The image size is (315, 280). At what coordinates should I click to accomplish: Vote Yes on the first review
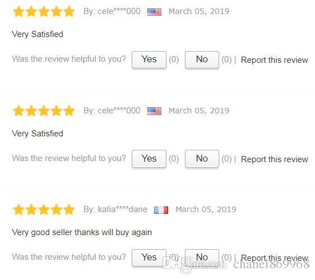click(x=149, y=59)
